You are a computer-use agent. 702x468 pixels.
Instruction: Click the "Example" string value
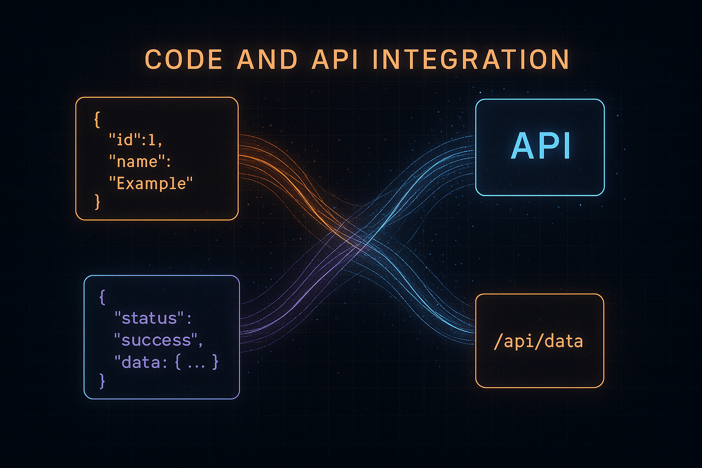tap(151, 183)
